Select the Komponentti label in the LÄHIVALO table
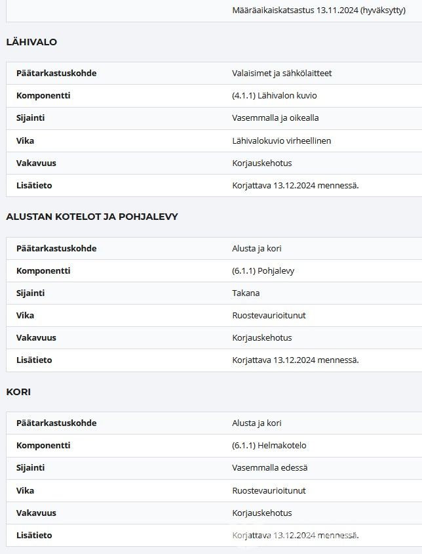Image resolution: width=422 pixels, height=554 pixels. 43,96
